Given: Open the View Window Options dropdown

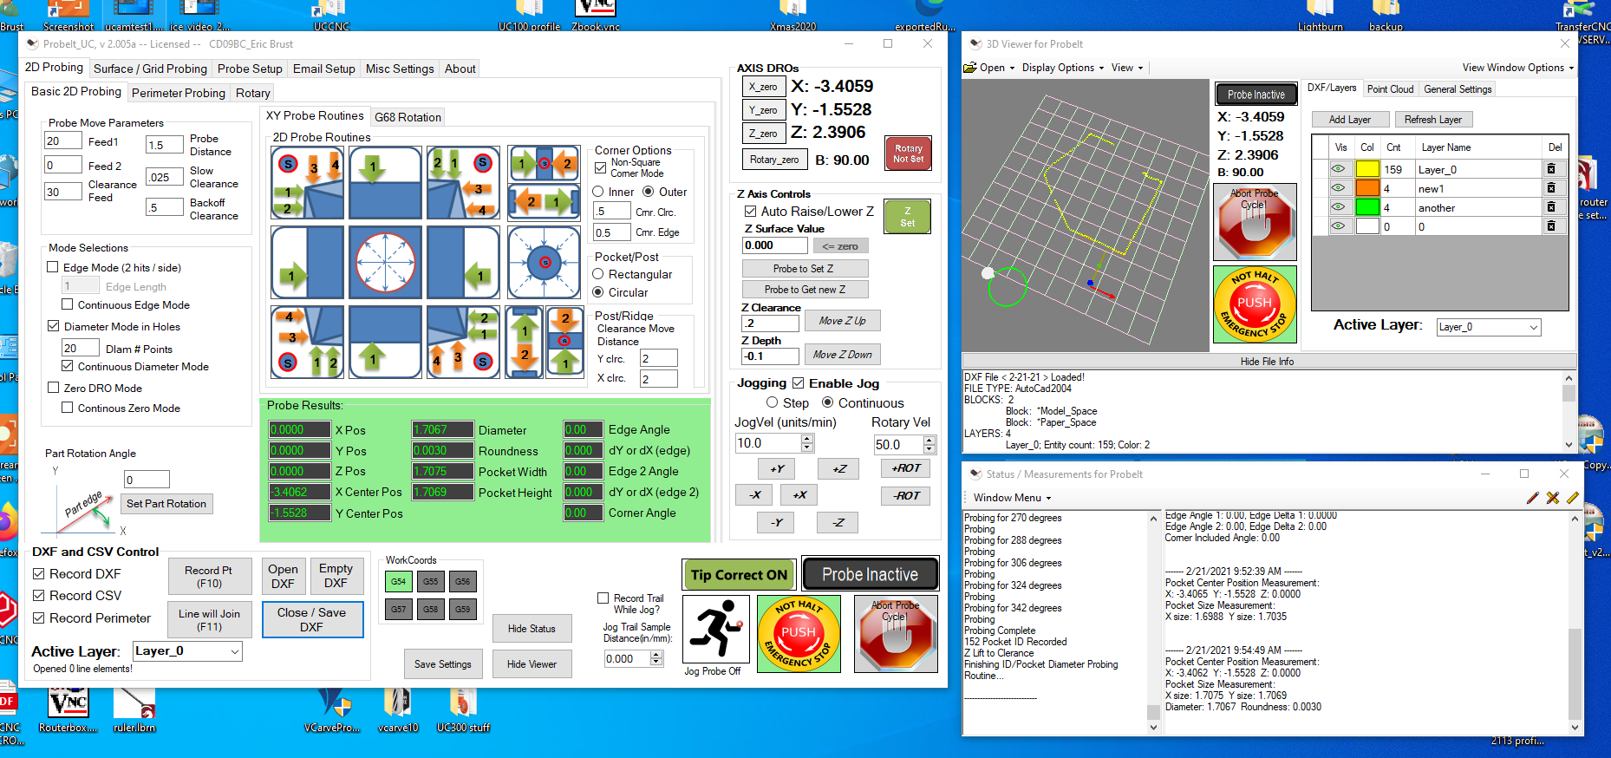Looking at the screenshot, I should pyautogui.click(x=1518, y=68).
